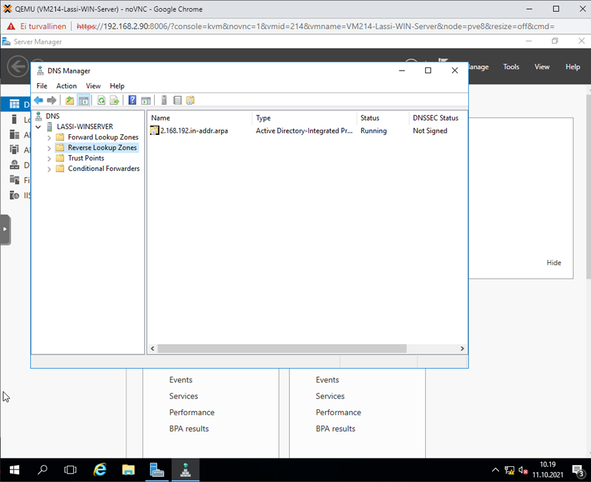Image resolution: width=591 pixels, height=482 pixels.
Task: Expand the Conditional Forwarders node
Action: point(49,170)
